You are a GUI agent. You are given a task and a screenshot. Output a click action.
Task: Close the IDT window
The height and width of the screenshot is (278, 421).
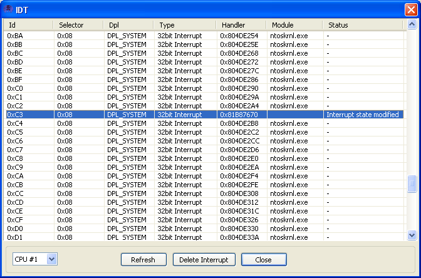(x=410, y=9)
